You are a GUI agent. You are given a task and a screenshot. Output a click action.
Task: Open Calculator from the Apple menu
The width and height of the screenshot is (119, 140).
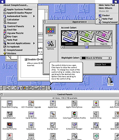[19, 20]
